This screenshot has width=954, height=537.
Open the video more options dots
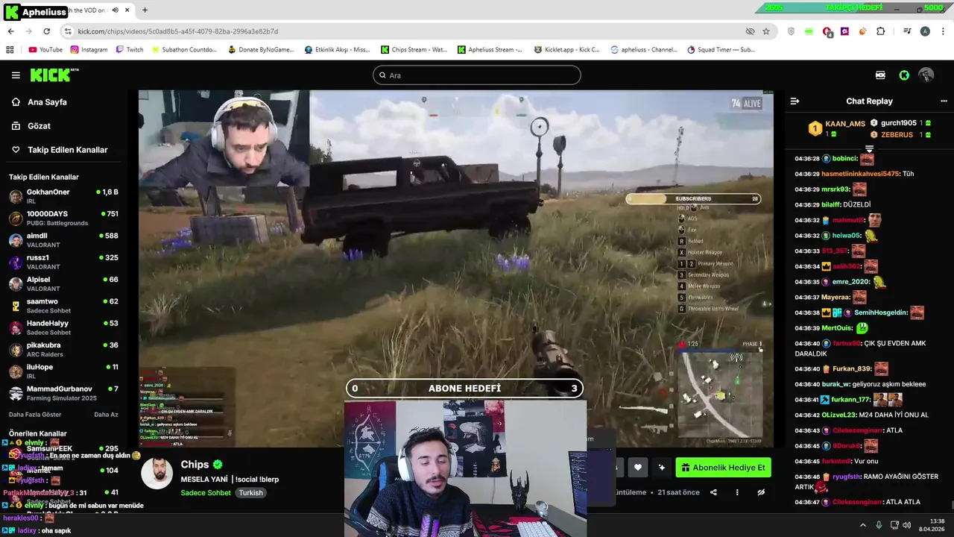click(737, 492)
